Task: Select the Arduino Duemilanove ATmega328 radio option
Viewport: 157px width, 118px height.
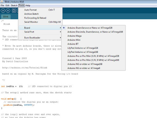Action: (x=64, y=28)
